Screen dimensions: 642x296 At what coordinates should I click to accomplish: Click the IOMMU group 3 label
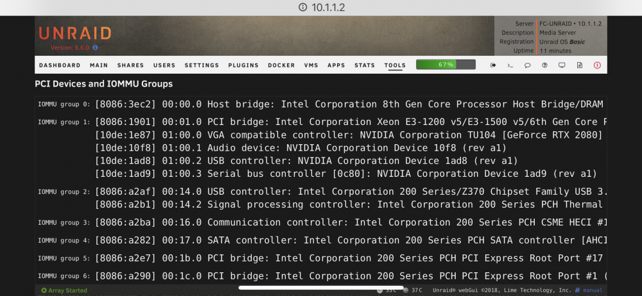click(64, 223)
